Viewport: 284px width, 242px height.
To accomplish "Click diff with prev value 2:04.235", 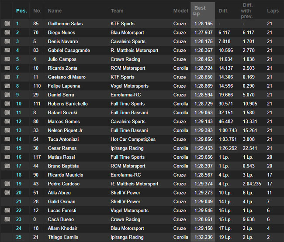I will coord(252,184).
